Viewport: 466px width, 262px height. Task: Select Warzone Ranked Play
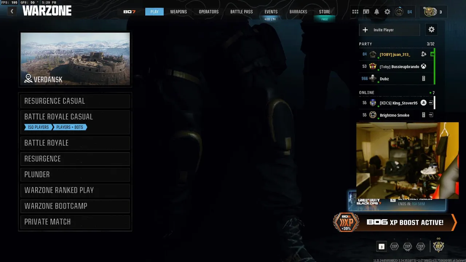(75, 190)
